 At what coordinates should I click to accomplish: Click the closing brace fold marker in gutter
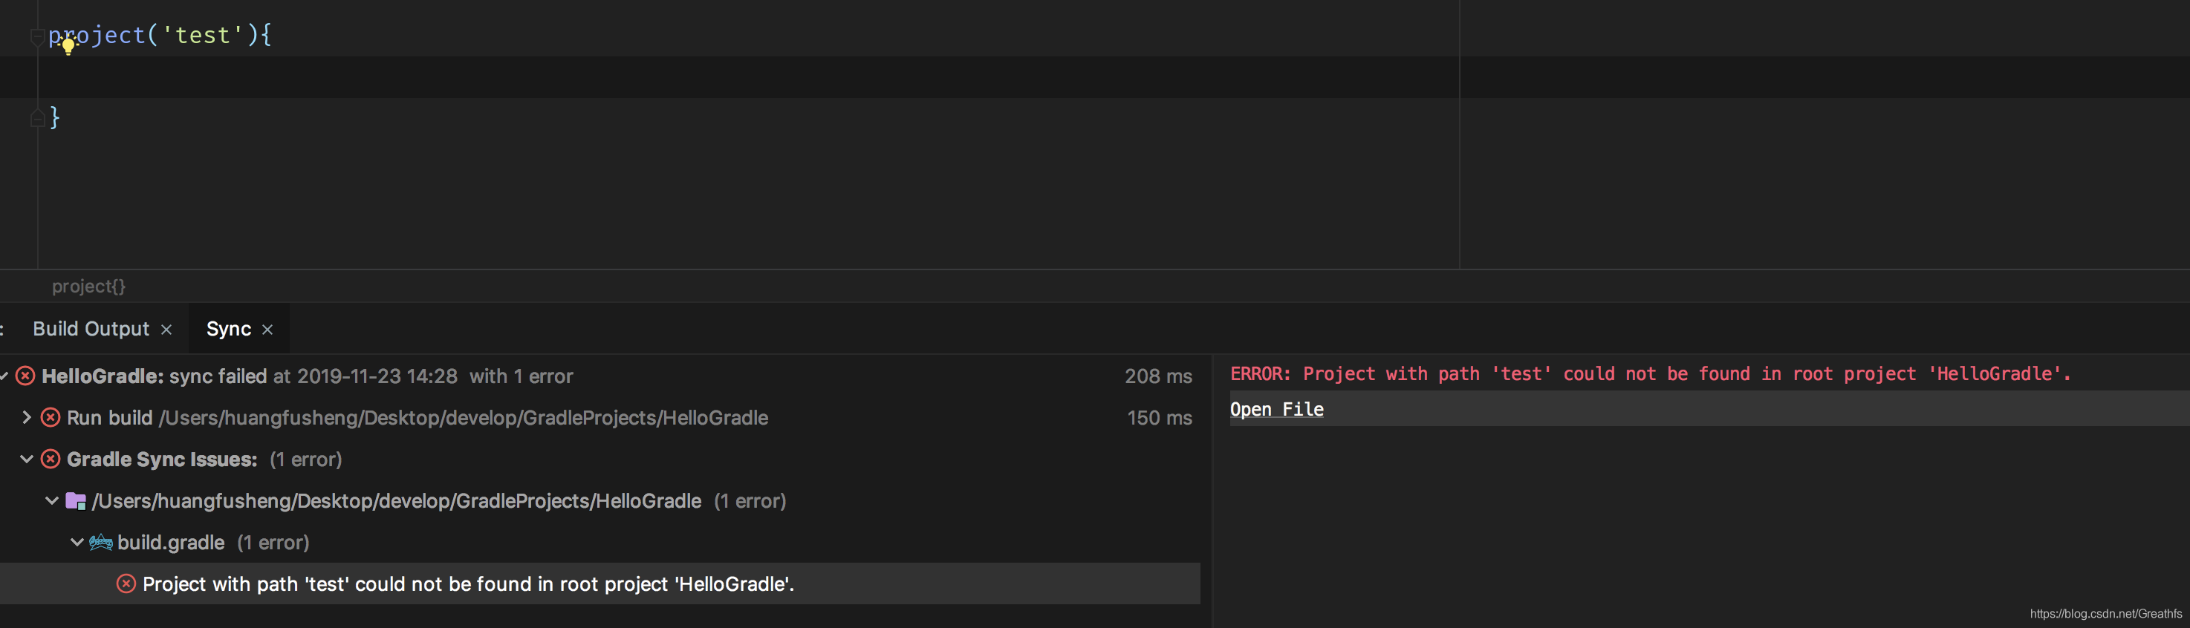(x=36, y=118)
